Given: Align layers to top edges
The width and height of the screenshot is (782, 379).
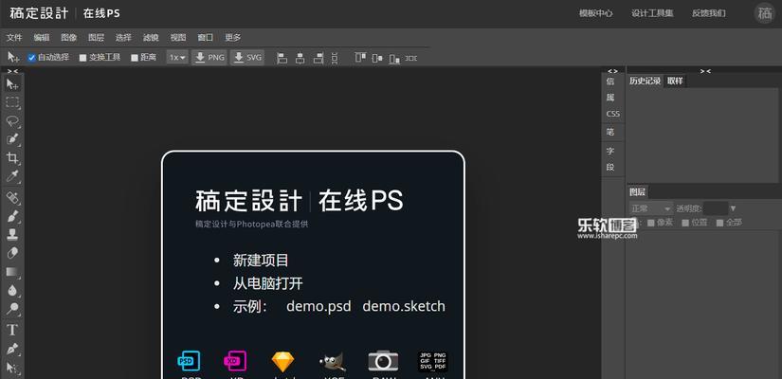Looking at the screenshot, I should [x=360, y=58].
